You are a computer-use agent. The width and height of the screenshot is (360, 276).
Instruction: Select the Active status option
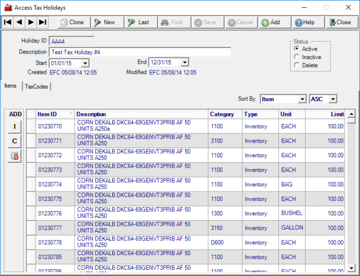[x=297, y=49]
